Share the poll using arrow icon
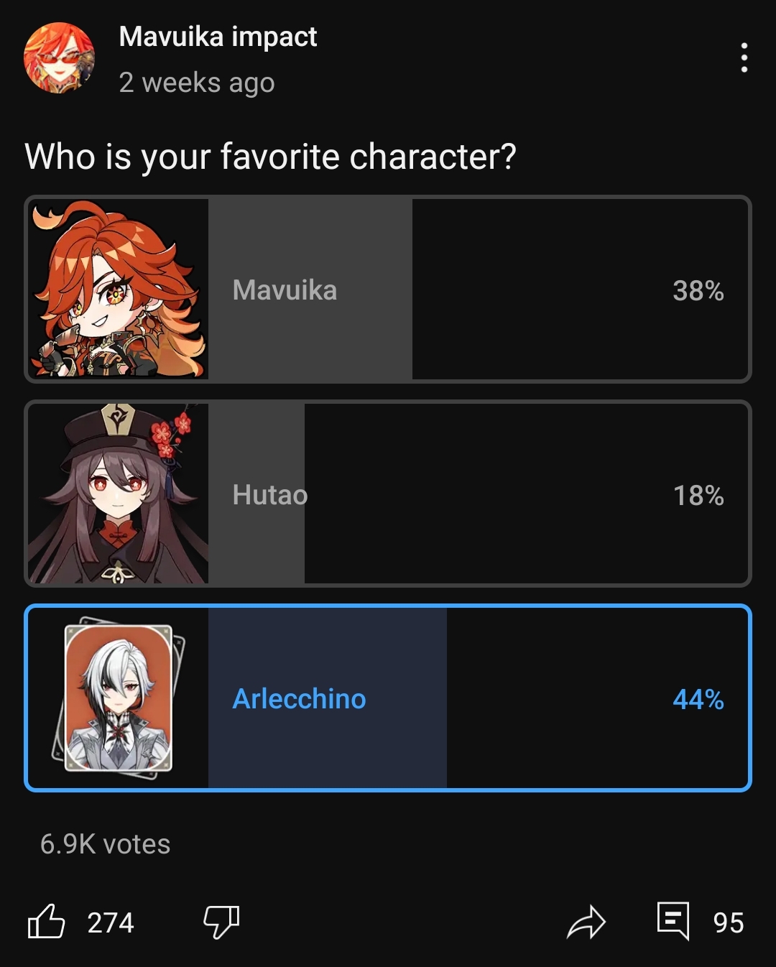The image size is (776, 967). click(x=586, y=922)
